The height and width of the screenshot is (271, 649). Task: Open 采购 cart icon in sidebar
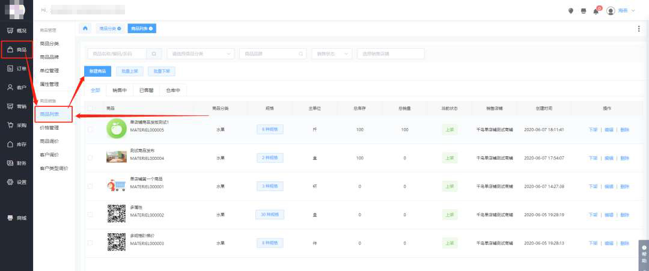tap(10, 125)
